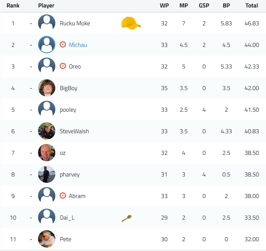Sort by the WP column header
The height and width of the screenshot is (251, 266).
click(164, 5)
